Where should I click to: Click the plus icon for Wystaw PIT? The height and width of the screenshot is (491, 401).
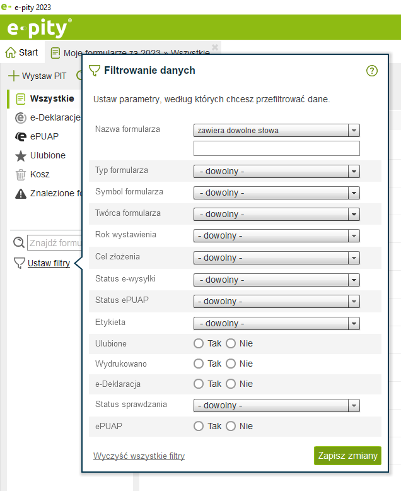(13, 76)
